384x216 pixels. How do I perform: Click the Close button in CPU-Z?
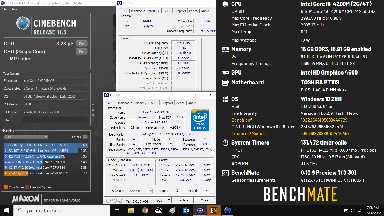coord(204,200)
